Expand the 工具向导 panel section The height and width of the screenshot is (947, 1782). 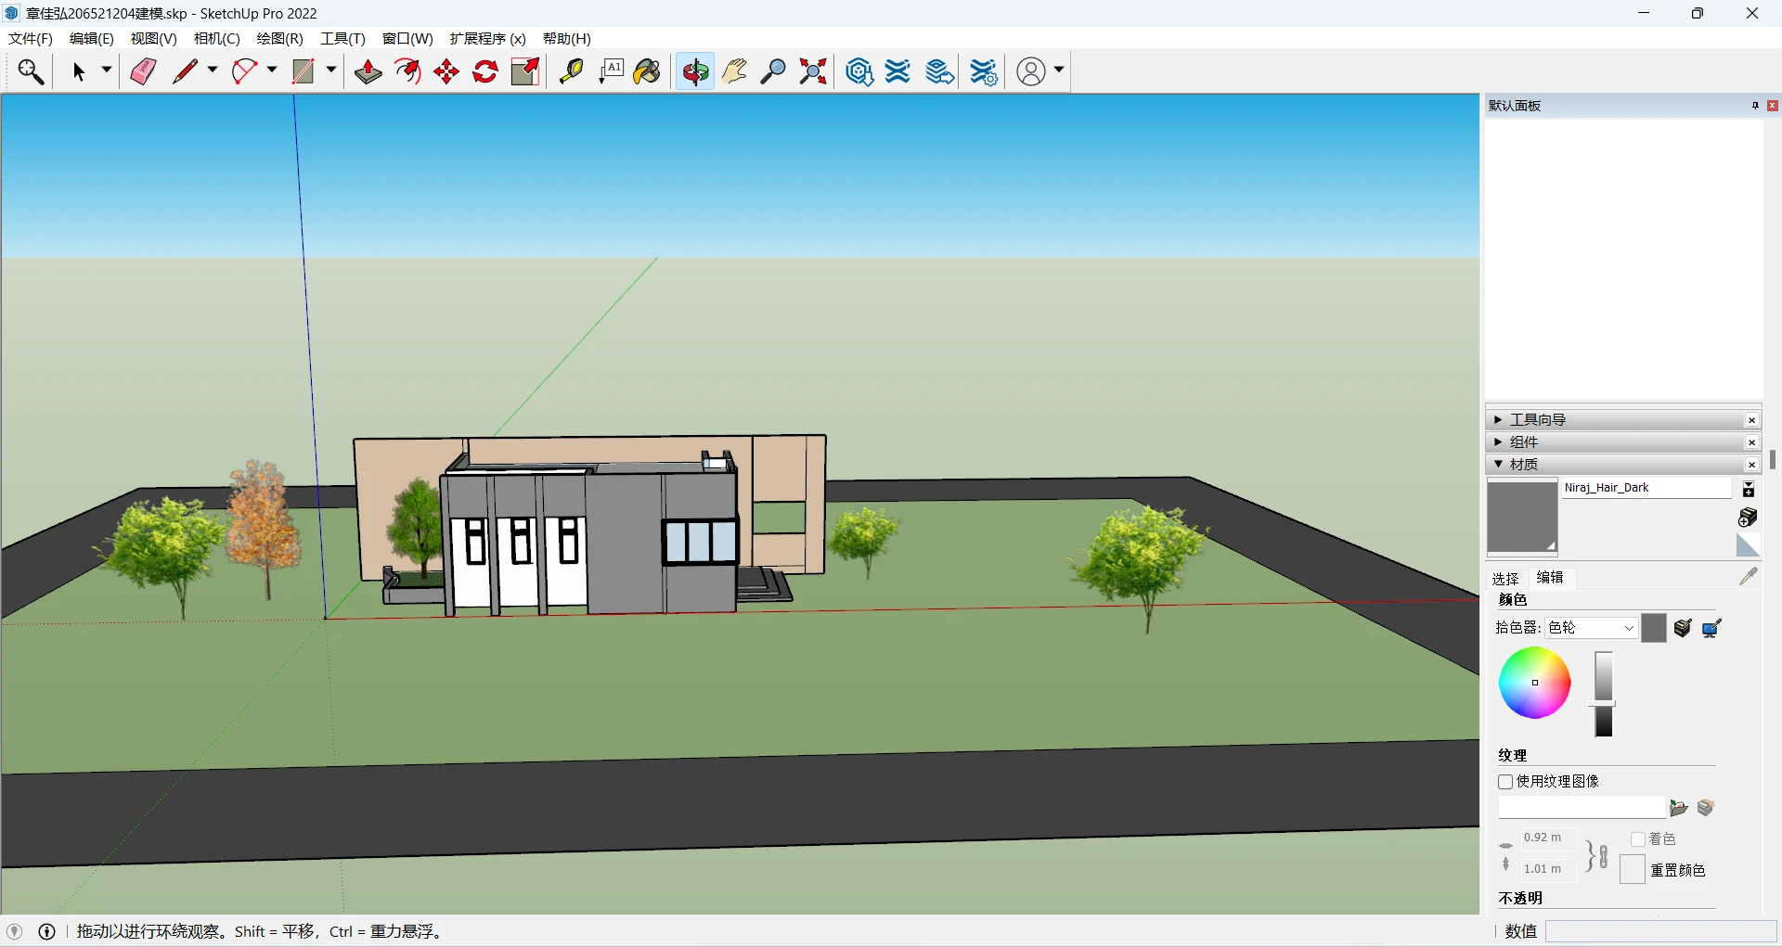coord(1498,420)
